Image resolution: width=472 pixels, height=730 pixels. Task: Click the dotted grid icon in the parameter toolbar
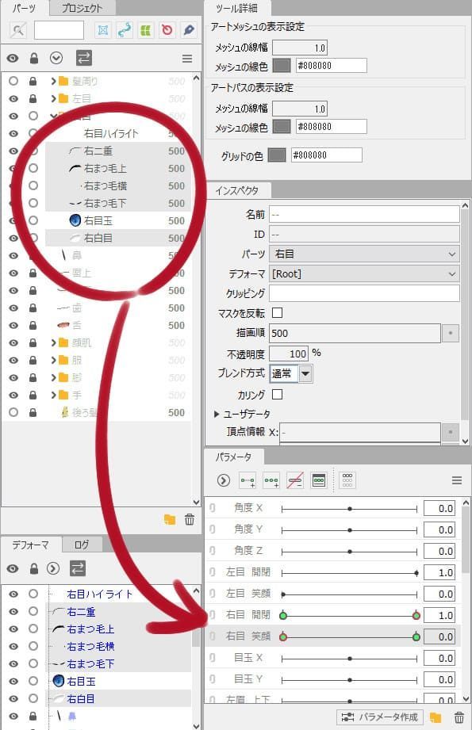(347, 480)
